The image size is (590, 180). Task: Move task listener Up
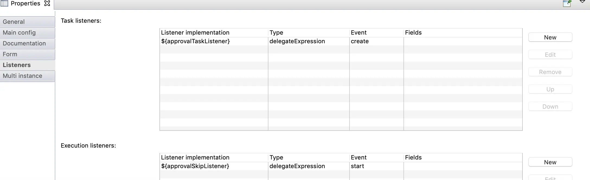pos(550,89)
